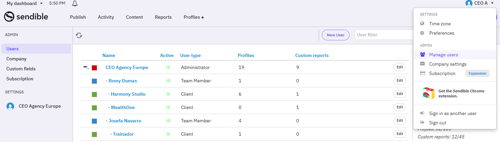Click the Sign in as another user icon
The image size is (500, 142).
[x=422, y=113]
